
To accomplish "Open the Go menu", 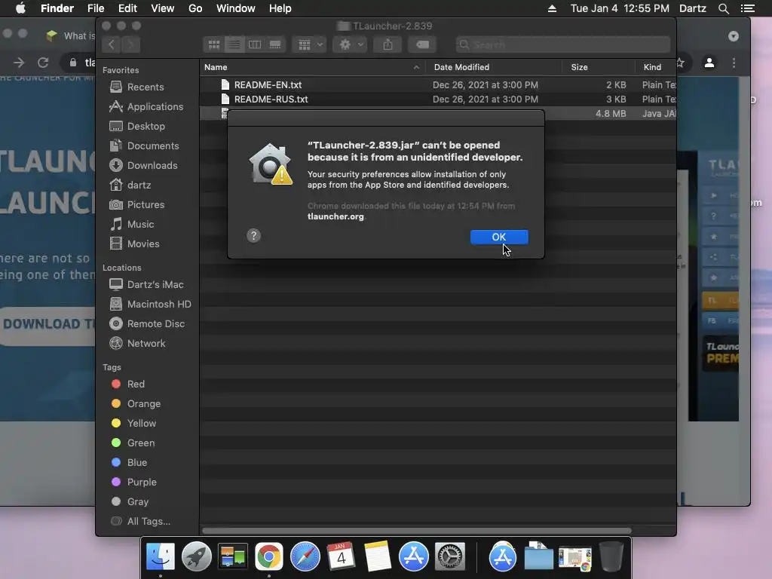I will [x=195, y=8].
